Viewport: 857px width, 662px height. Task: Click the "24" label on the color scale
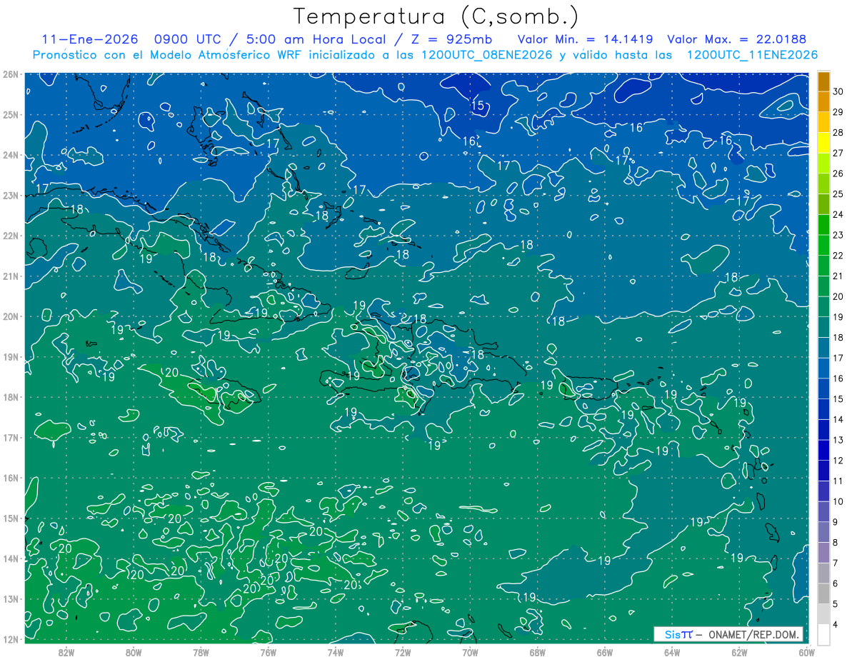click(x=838, y=214)
